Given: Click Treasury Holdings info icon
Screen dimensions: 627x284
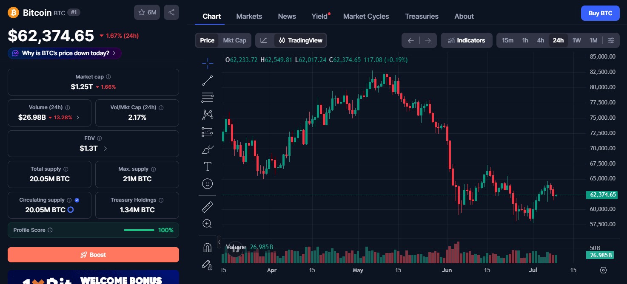Looking at the screenshot, I should click(161, 200).
